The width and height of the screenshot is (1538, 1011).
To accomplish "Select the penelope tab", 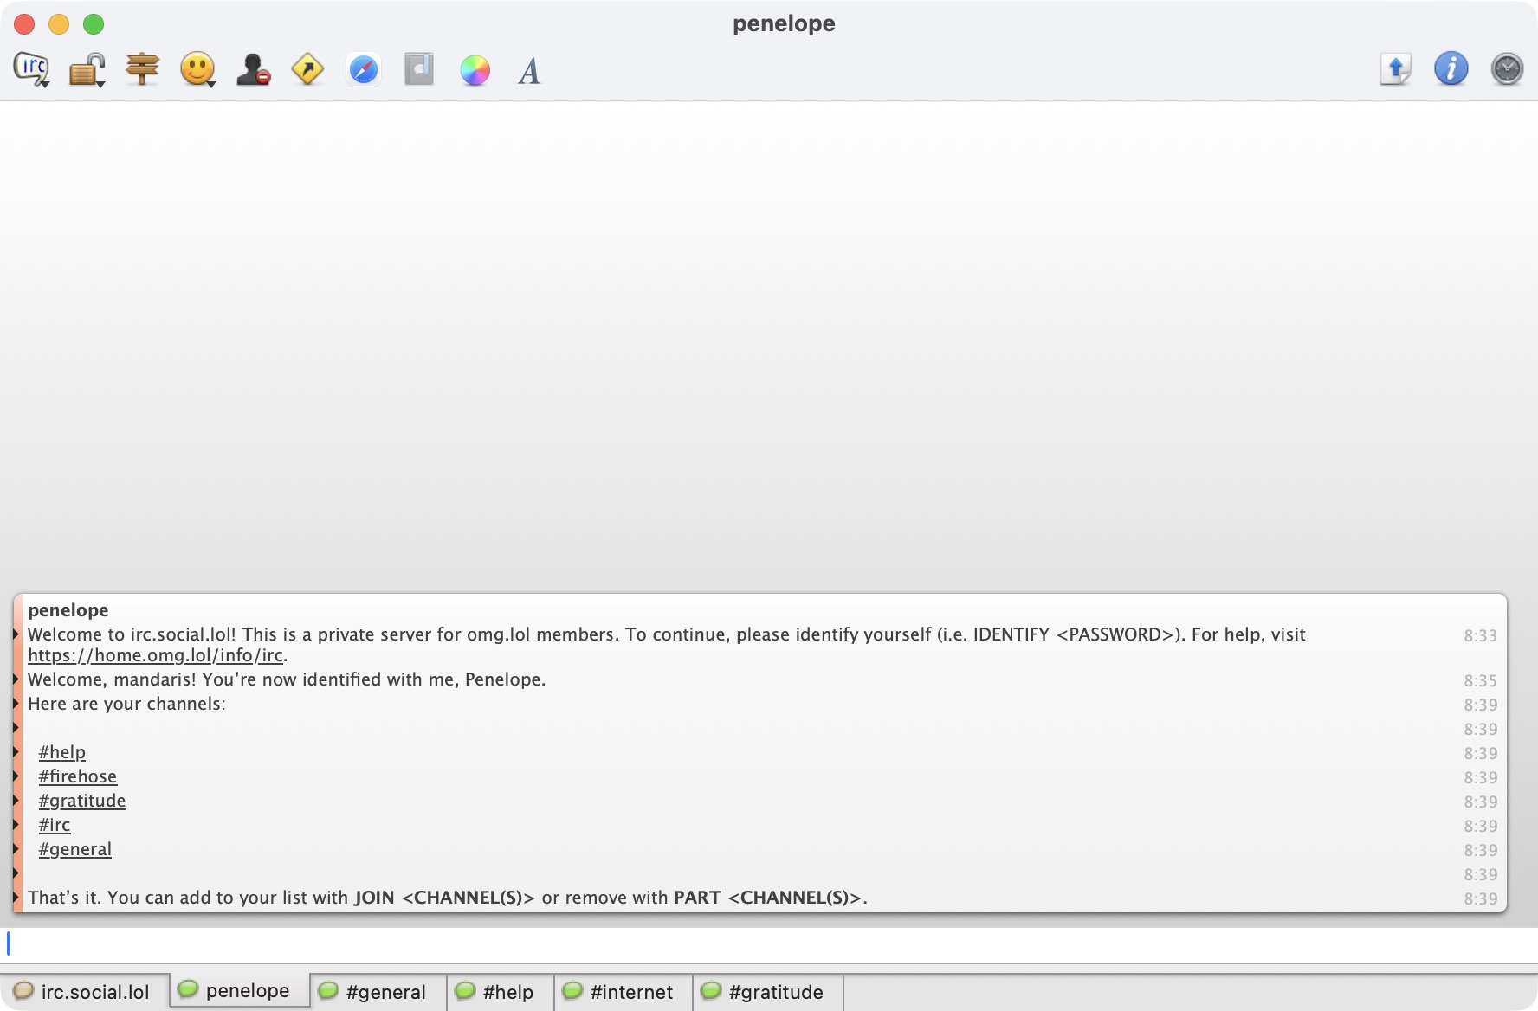I will [240, 990].
